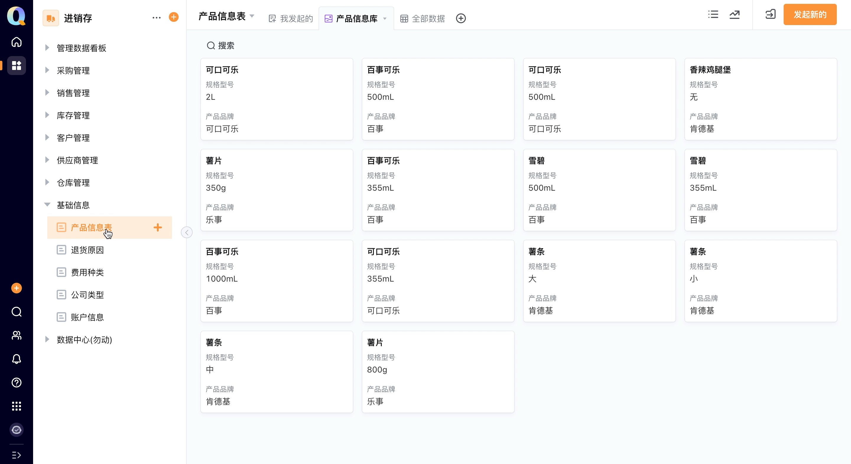Collapse 基础信息 tree node

47,205
